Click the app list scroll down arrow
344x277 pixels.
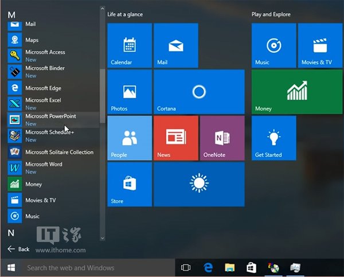103,237
